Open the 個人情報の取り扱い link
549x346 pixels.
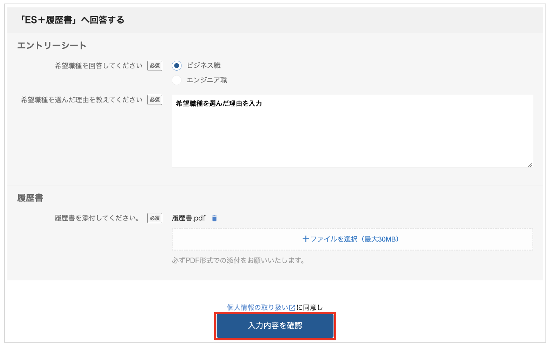coord(257,308)
